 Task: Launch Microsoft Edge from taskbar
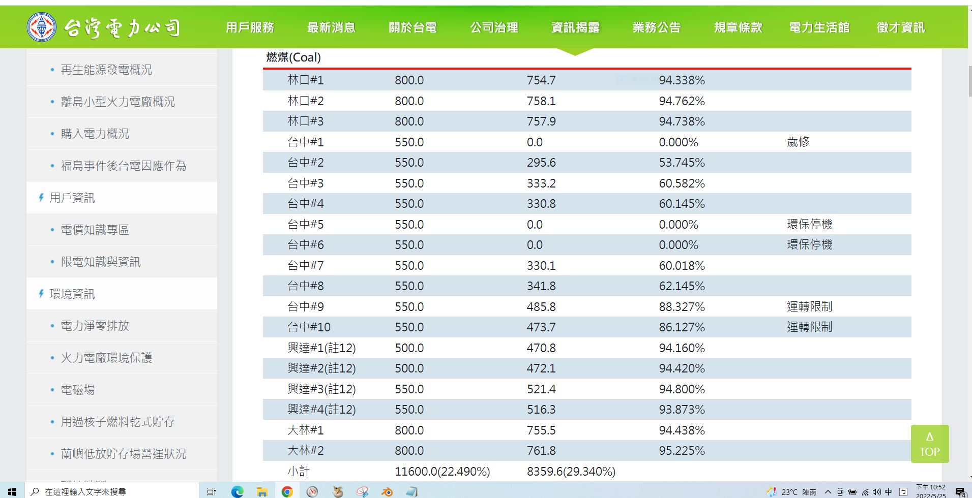click(x=237, y=491)
